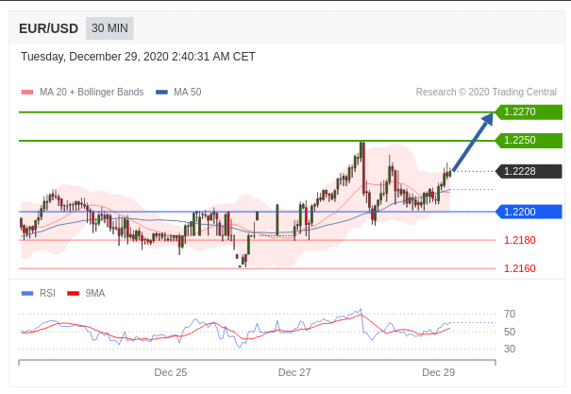Click the 9MA legend swatch

[x=74, y=294]
